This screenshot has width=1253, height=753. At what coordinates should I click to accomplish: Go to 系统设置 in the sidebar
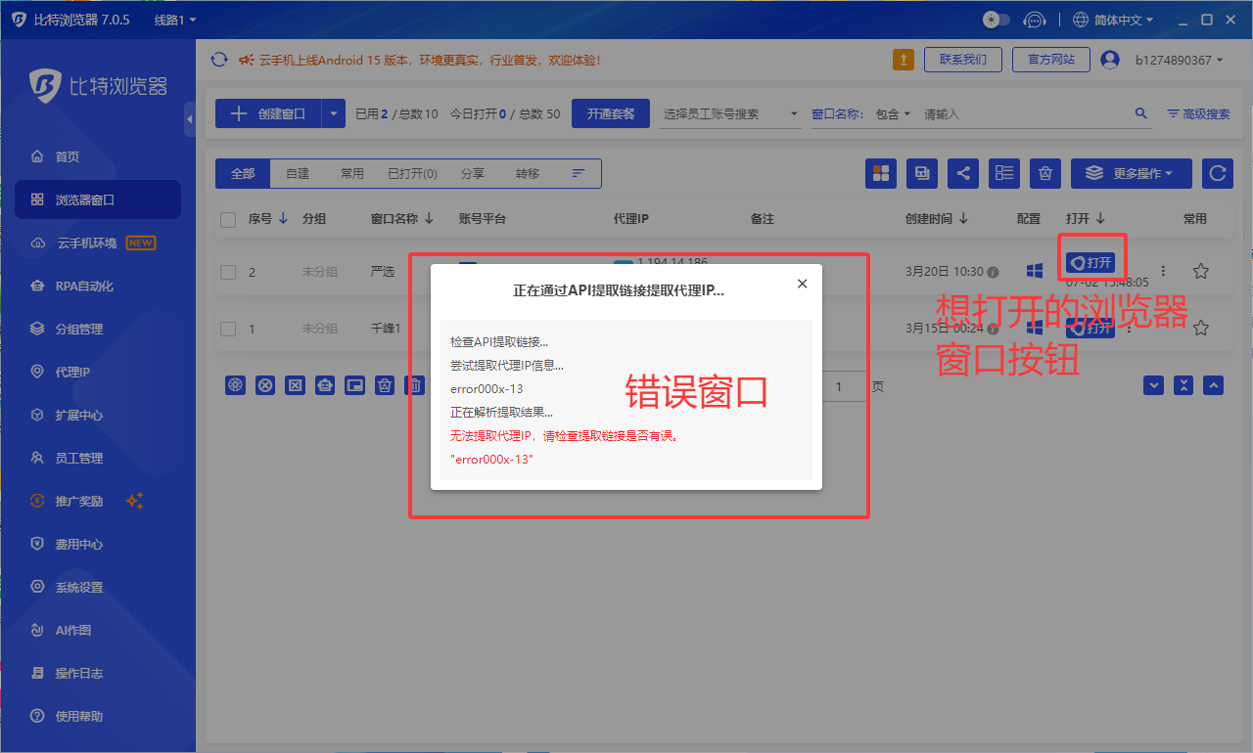98,587
